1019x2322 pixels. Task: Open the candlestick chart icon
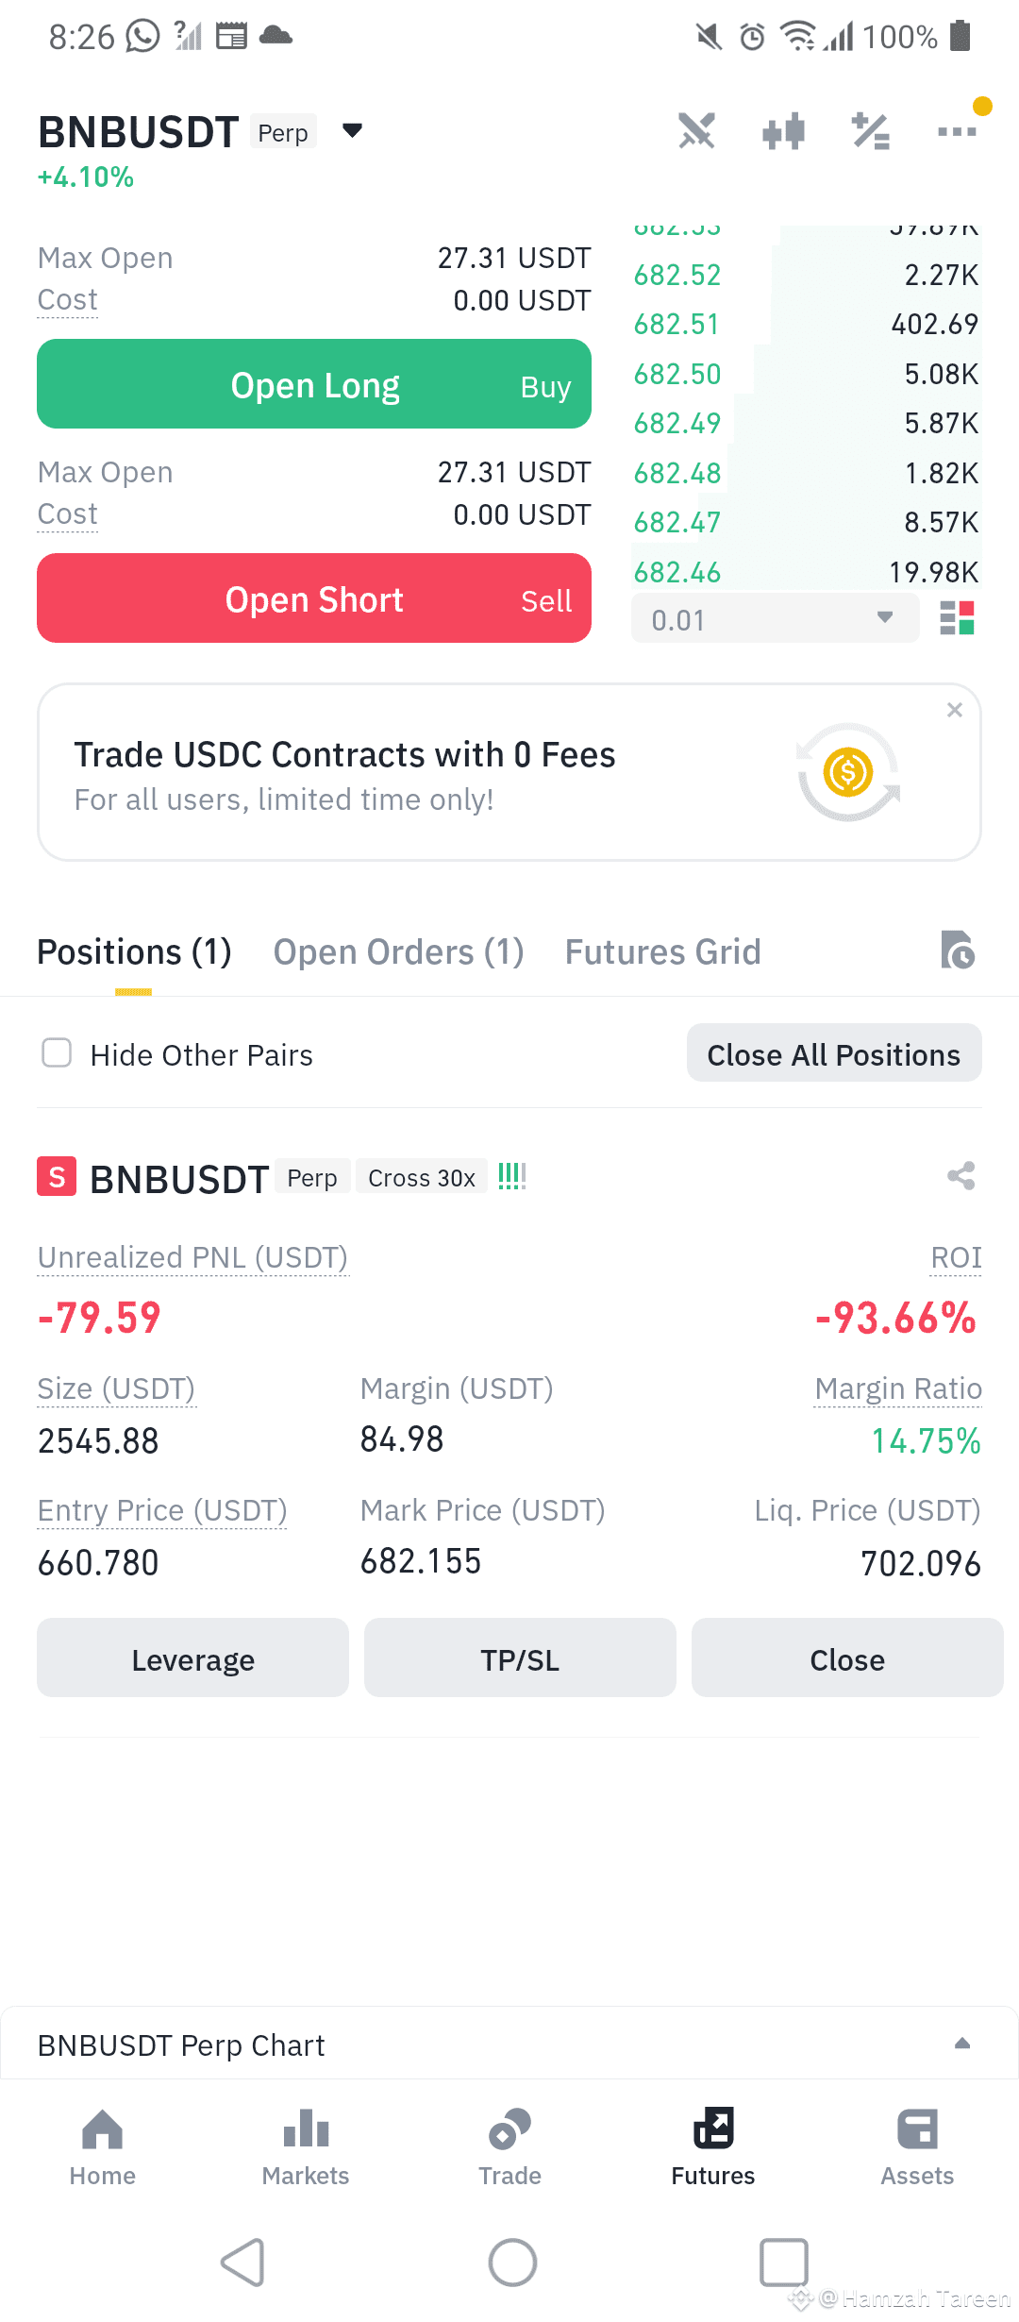pos(783,131)
